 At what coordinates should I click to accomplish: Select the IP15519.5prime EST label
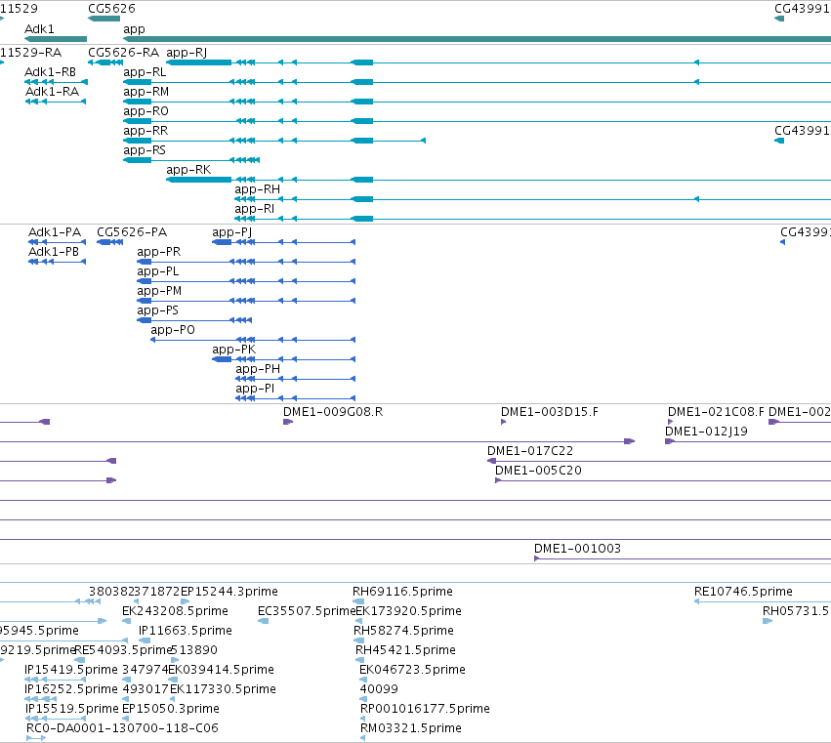pyautogui.click(x=72, y=709)
